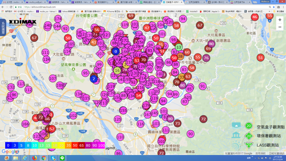Click the orange 35 legend color swatch
286x161 pixels.
pyautogui.click(x=68, y=145)
